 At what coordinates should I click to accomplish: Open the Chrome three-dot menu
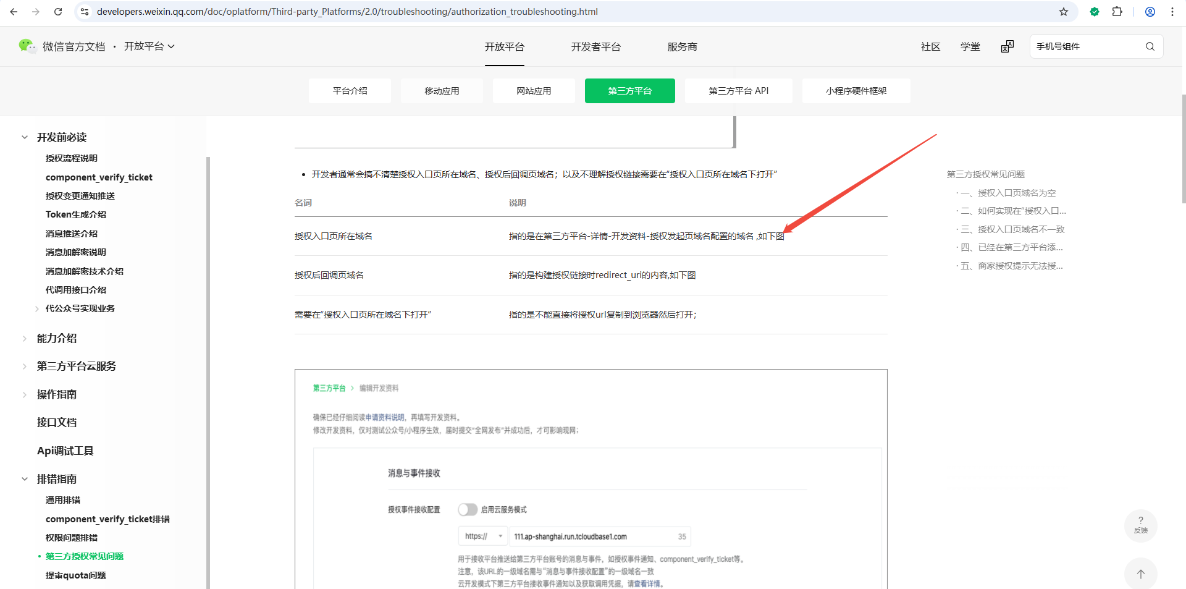click(x=1172, y=12)
